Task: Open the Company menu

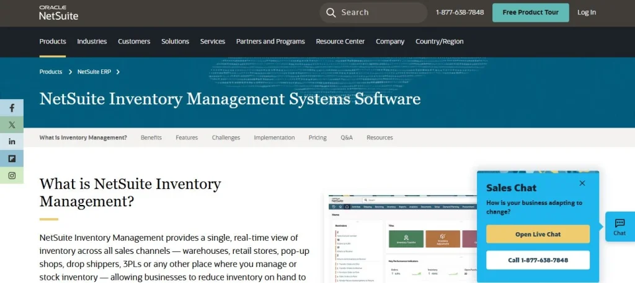Action: pos(390,41)
